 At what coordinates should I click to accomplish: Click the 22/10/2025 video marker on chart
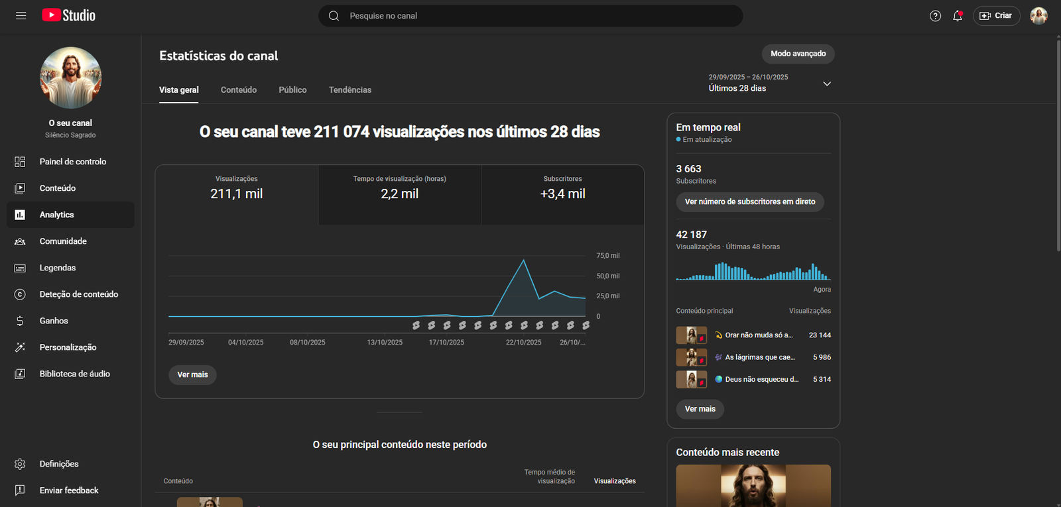tap(524, 325)
